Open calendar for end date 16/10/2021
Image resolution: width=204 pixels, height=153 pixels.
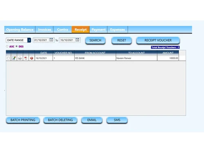77,40
